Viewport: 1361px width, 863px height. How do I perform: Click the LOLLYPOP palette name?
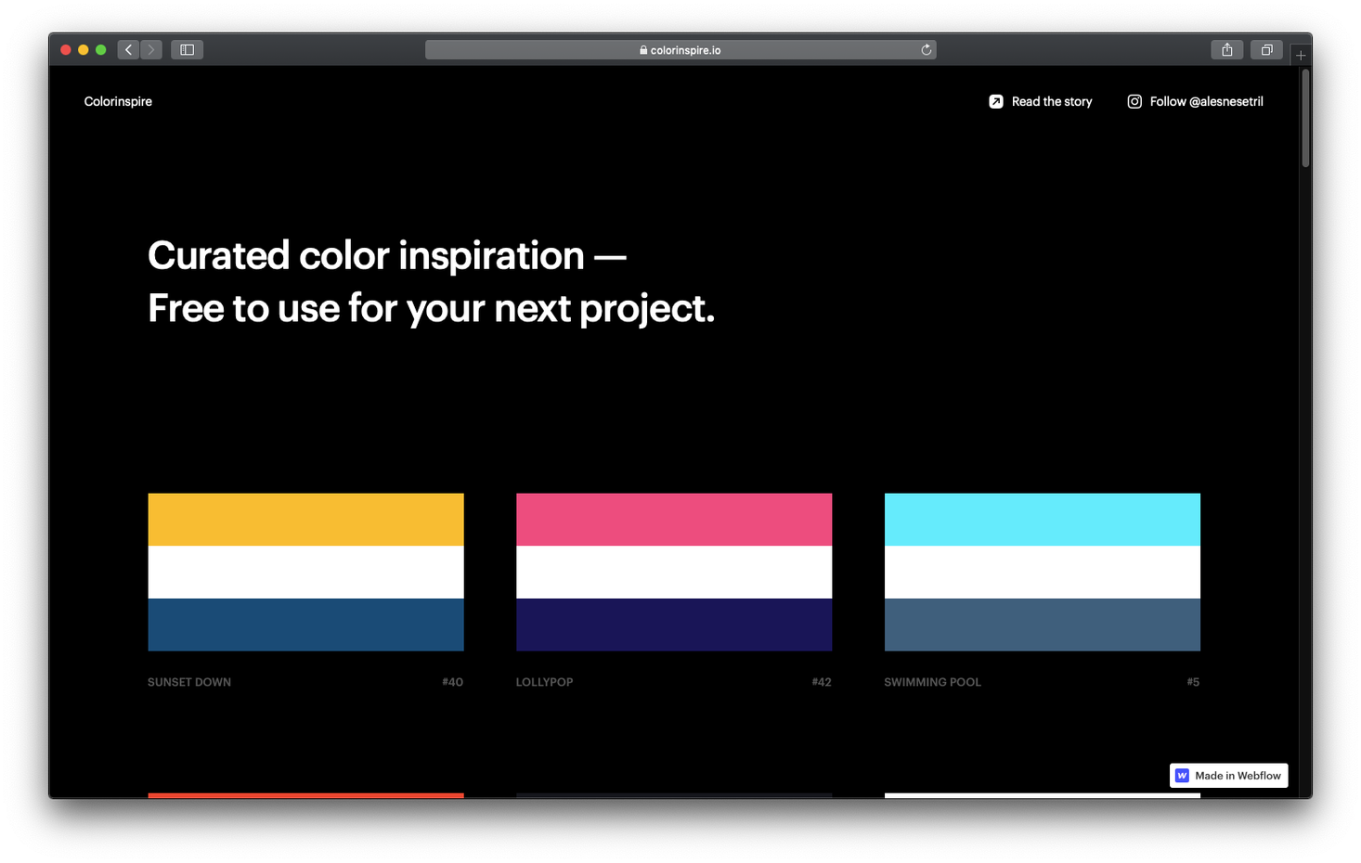(545, 682)
